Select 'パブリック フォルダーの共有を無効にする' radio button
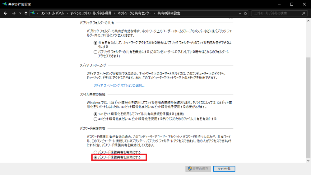 click(95, 52)
